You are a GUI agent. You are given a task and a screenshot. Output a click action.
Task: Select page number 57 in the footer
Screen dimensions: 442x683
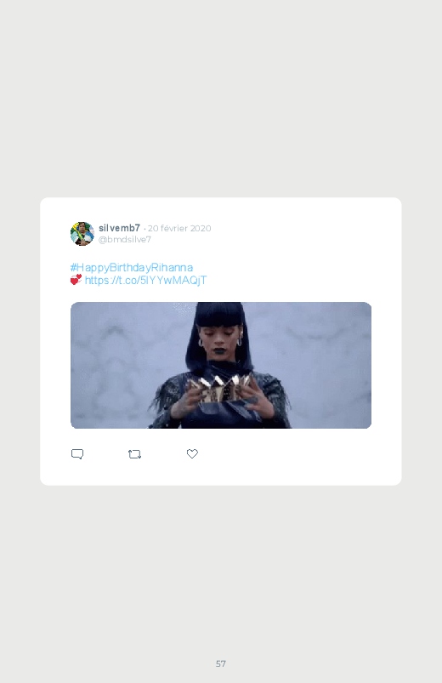(221, 663)
